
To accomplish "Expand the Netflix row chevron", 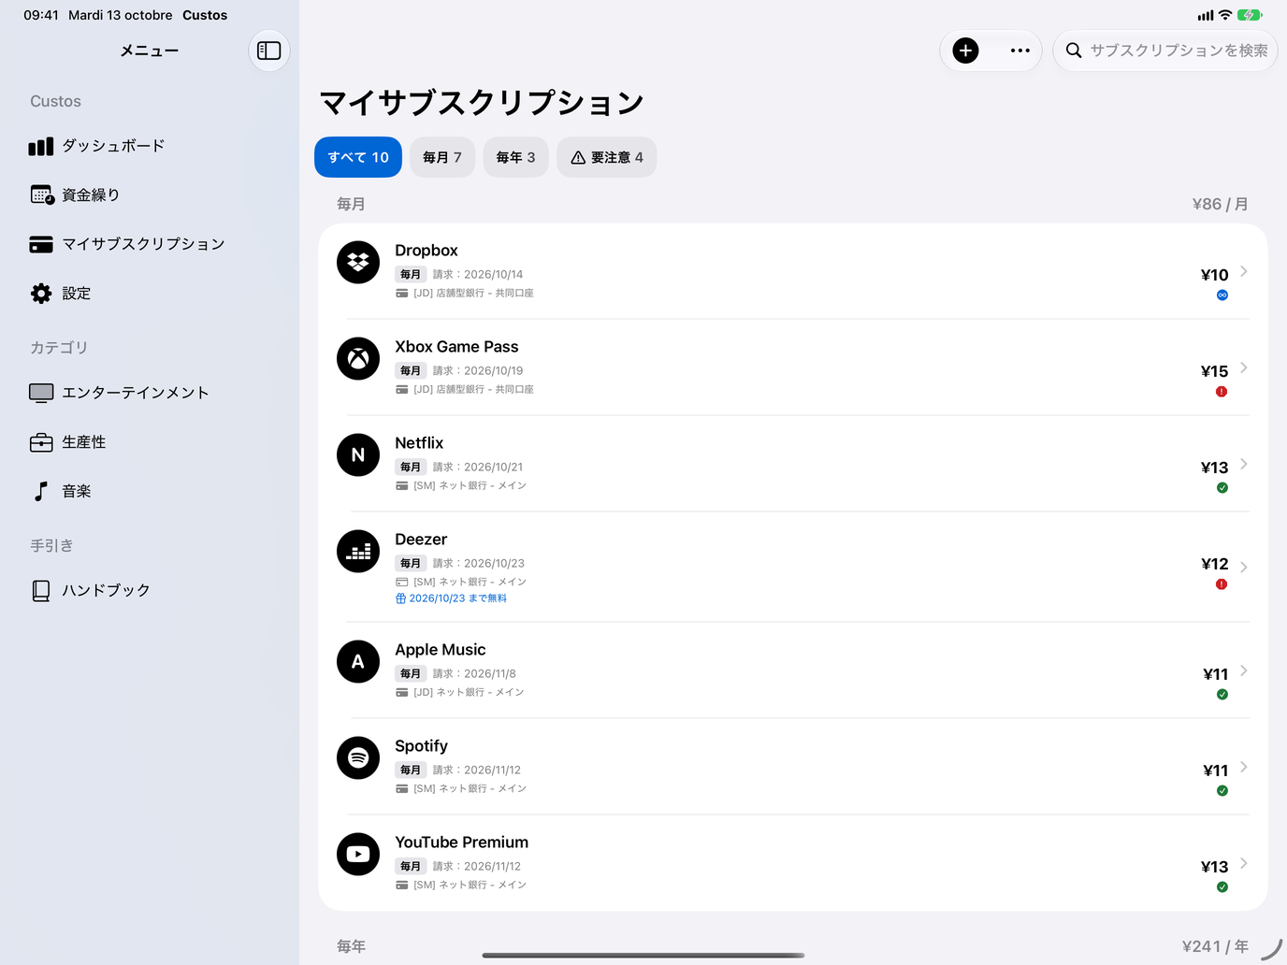I will coord(1244,464).
